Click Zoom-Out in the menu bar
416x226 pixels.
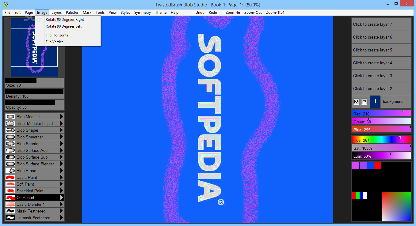(x=253, y=13)
